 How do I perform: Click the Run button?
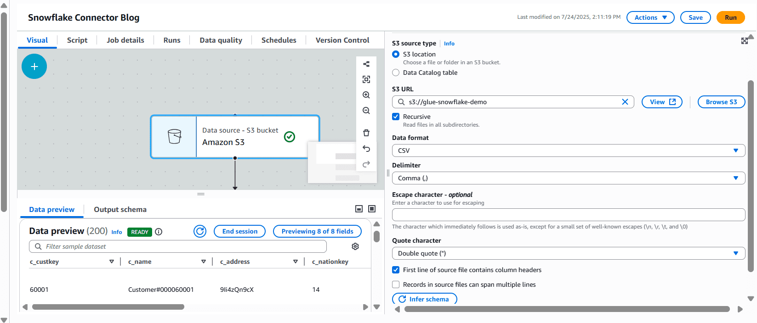[x=730, y=17]
